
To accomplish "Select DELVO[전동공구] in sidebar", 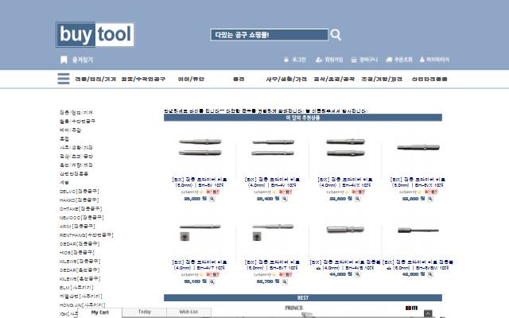I will click(80, 191).
